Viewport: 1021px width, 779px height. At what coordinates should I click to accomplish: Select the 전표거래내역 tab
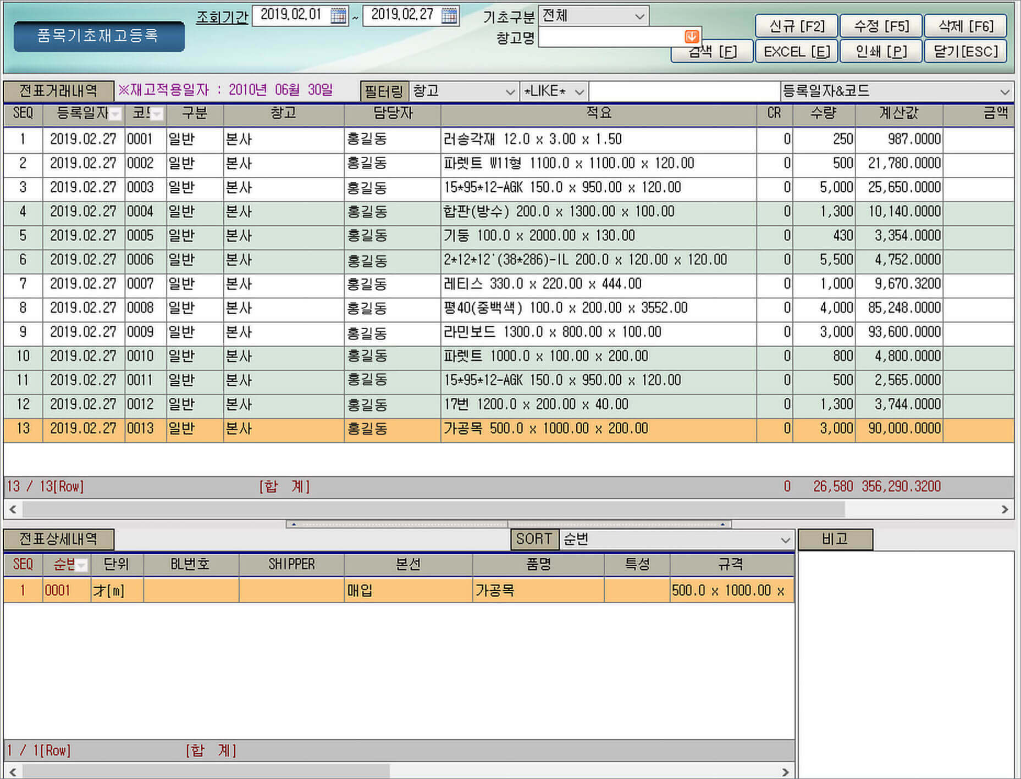click(x=59, y=91)
